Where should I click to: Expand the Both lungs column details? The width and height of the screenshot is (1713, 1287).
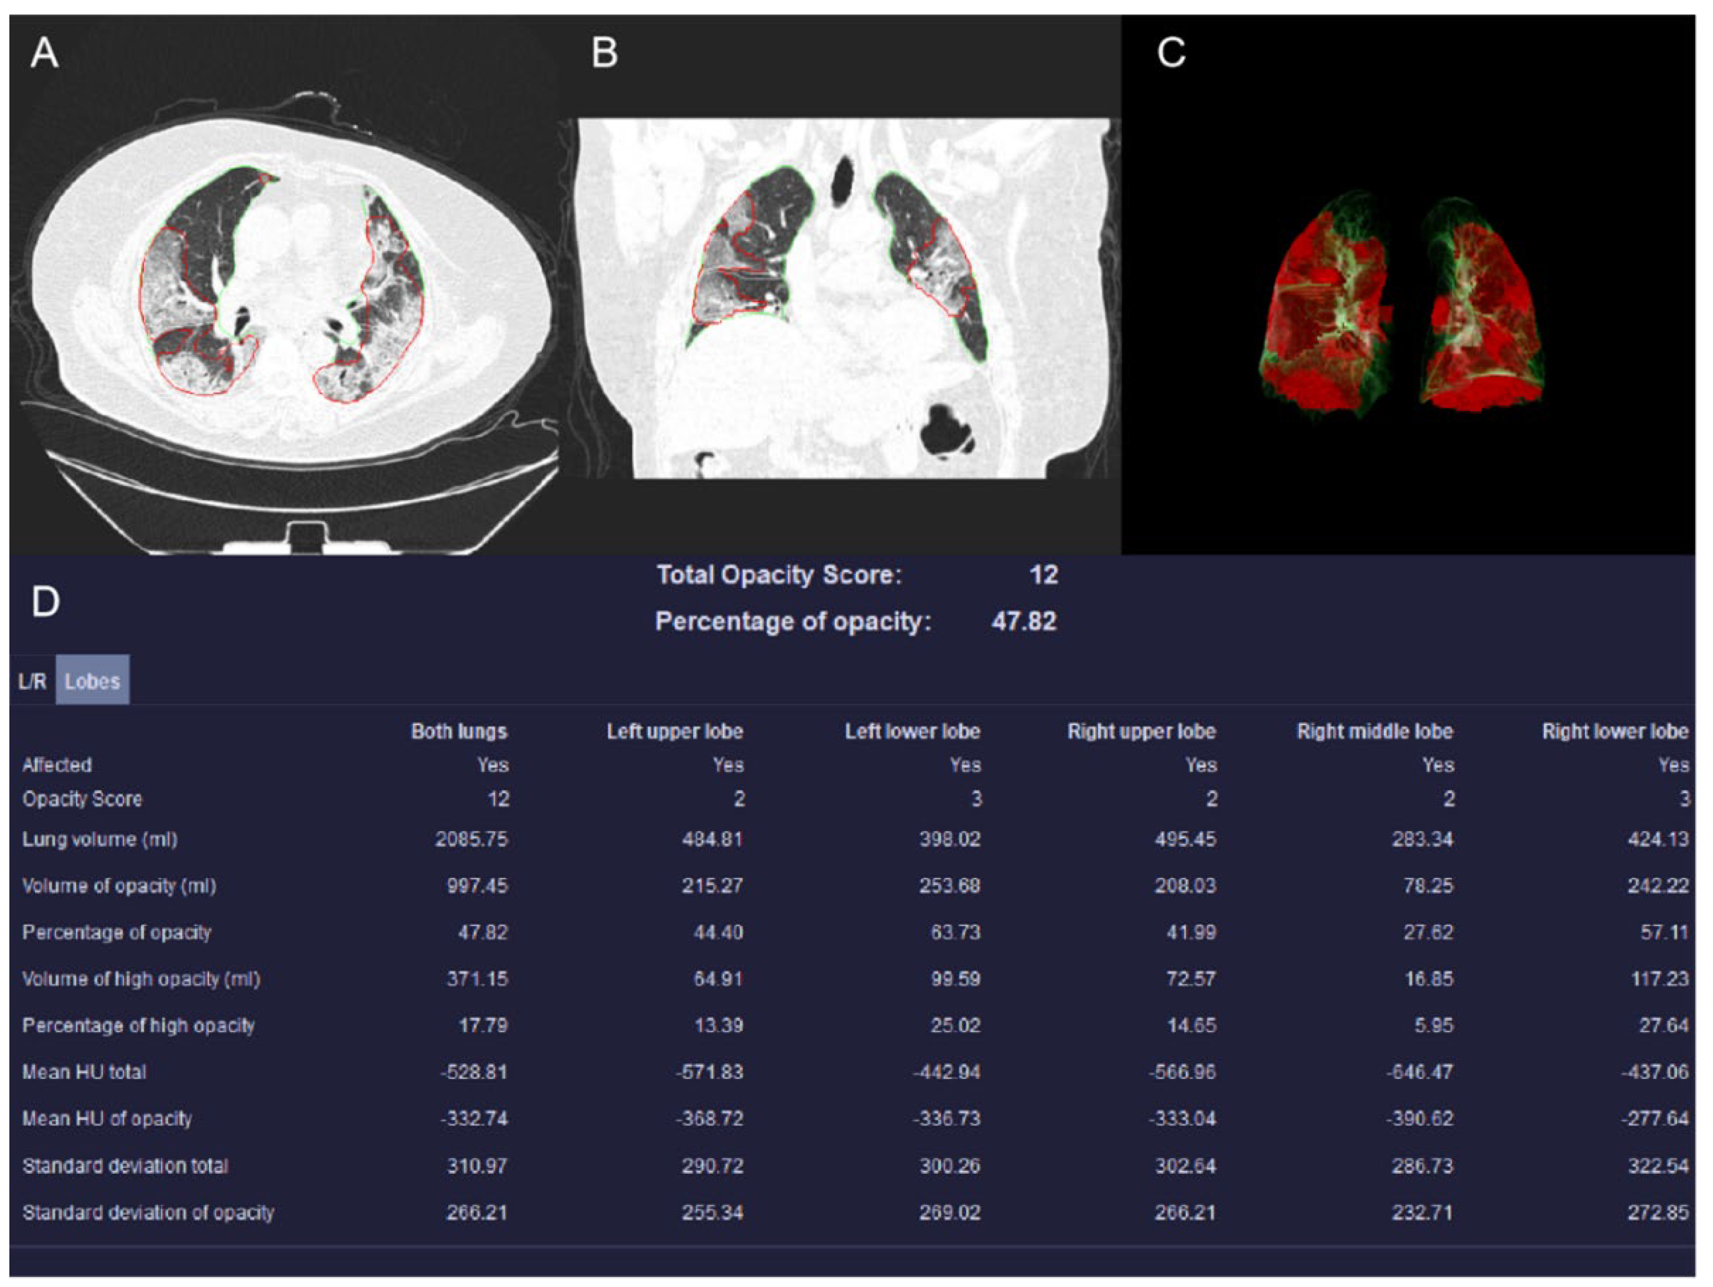459,730
